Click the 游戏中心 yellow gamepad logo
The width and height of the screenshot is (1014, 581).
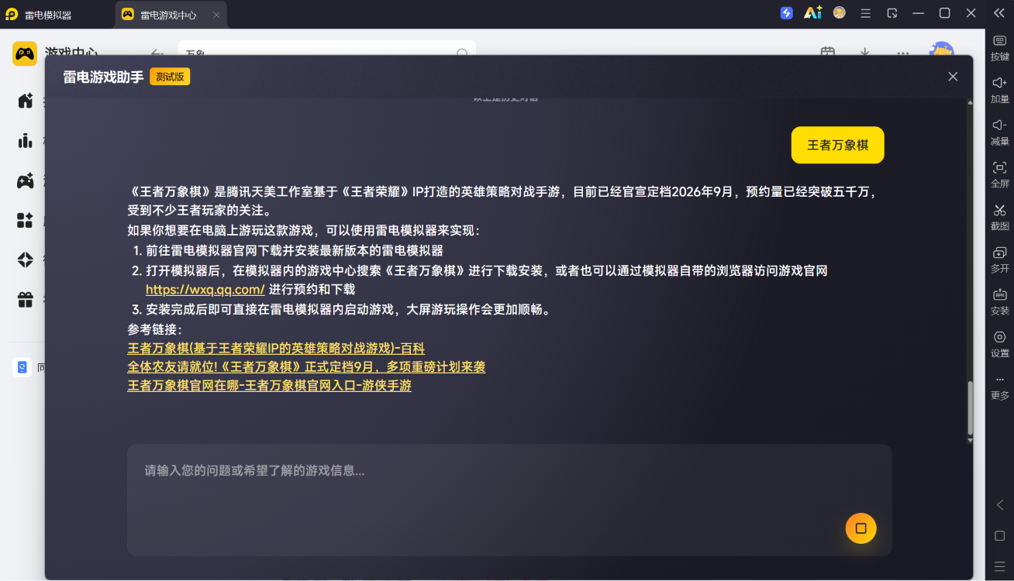pos(25,53)
